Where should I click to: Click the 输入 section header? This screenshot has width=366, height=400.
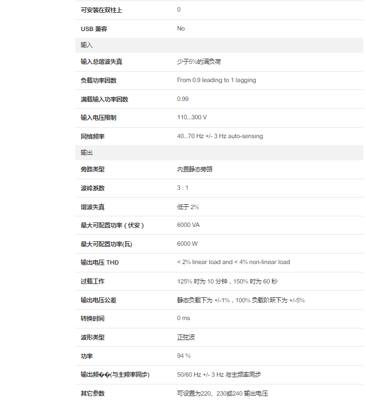(87, 45)
